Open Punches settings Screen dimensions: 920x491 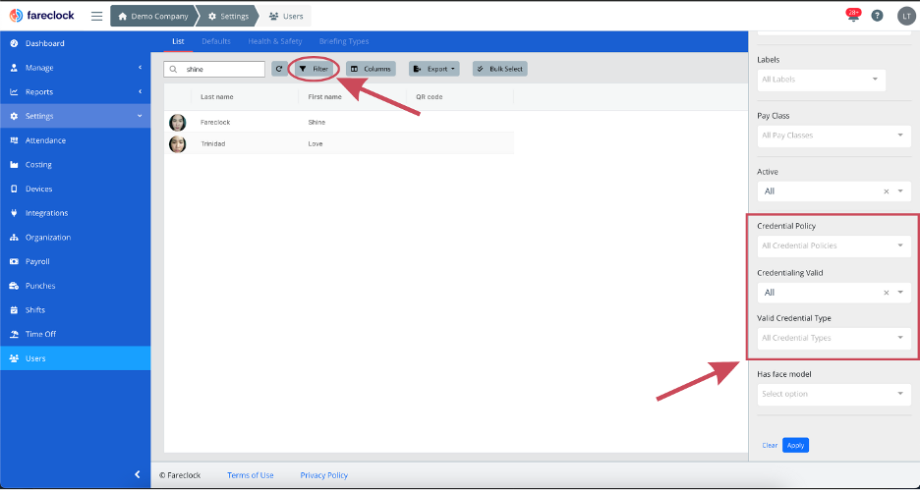pos(75,286)
